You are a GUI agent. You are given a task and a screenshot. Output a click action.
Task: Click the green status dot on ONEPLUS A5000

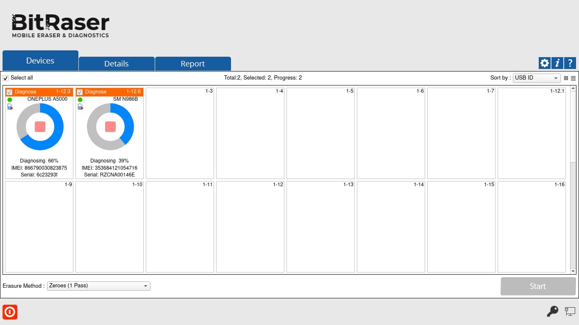[10, 100]
